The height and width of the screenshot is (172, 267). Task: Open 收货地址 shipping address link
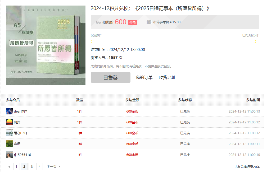[x=167, y=77]
